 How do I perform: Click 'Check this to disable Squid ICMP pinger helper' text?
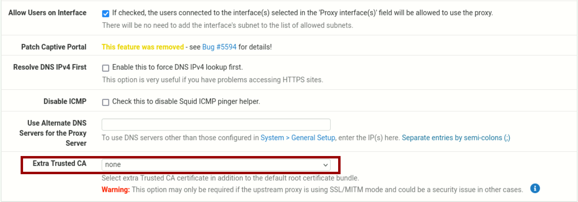click(186, 101)
